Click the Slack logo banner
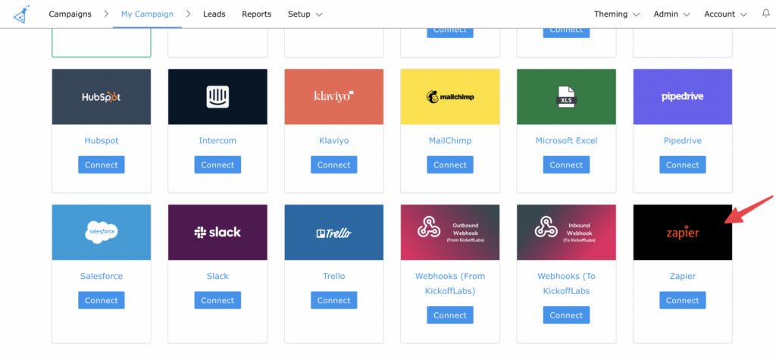Image resolution: width=776 pixels, height=360 pixels. coord(217,232)
